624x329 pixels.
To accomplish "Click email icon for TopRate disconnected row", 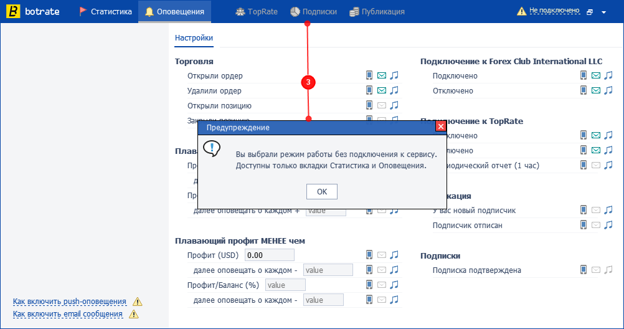I will (x=596, y=150).
